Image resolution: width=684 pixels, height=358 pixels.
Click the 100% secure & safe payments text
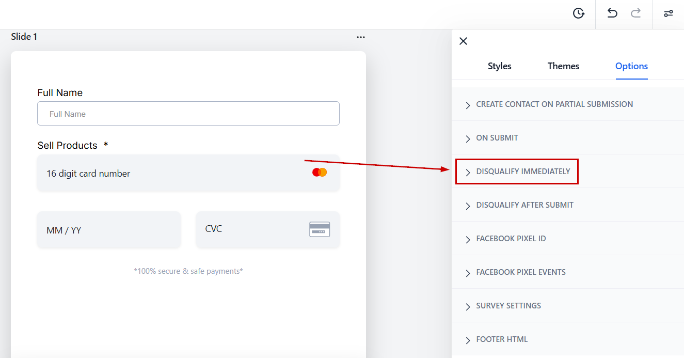coord(188,271)
